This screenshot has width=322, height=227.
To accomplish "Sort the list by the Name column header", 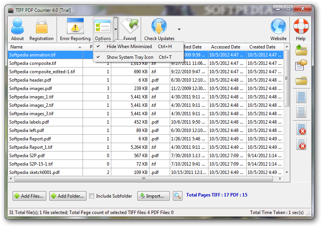I will (x=45, y=47).
